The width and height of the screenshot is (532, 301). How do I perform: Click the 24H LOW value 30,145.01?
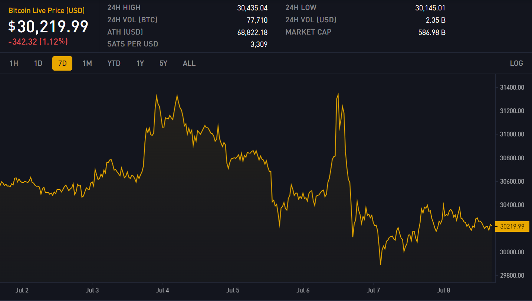(x=430, y=8)
